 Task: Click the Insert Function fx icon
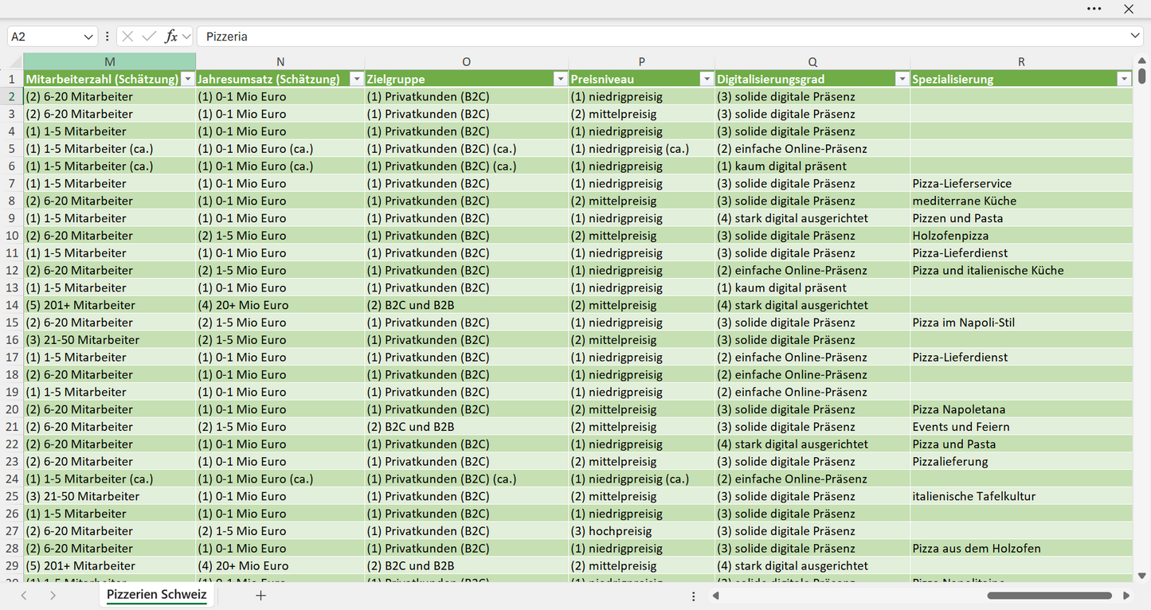click(x=170, y=37)
